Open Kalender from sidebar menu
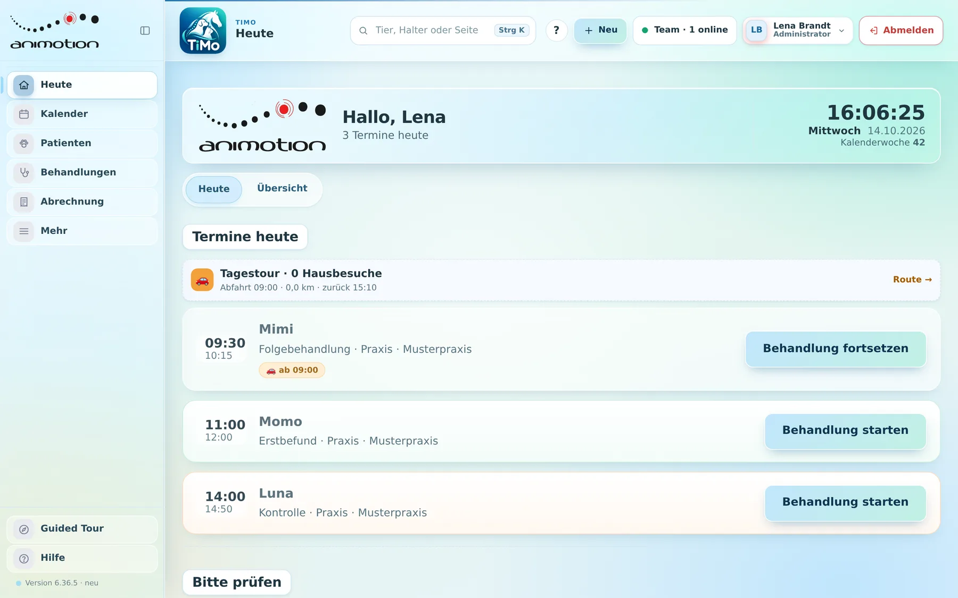The image size is (958, 598). 82,114
